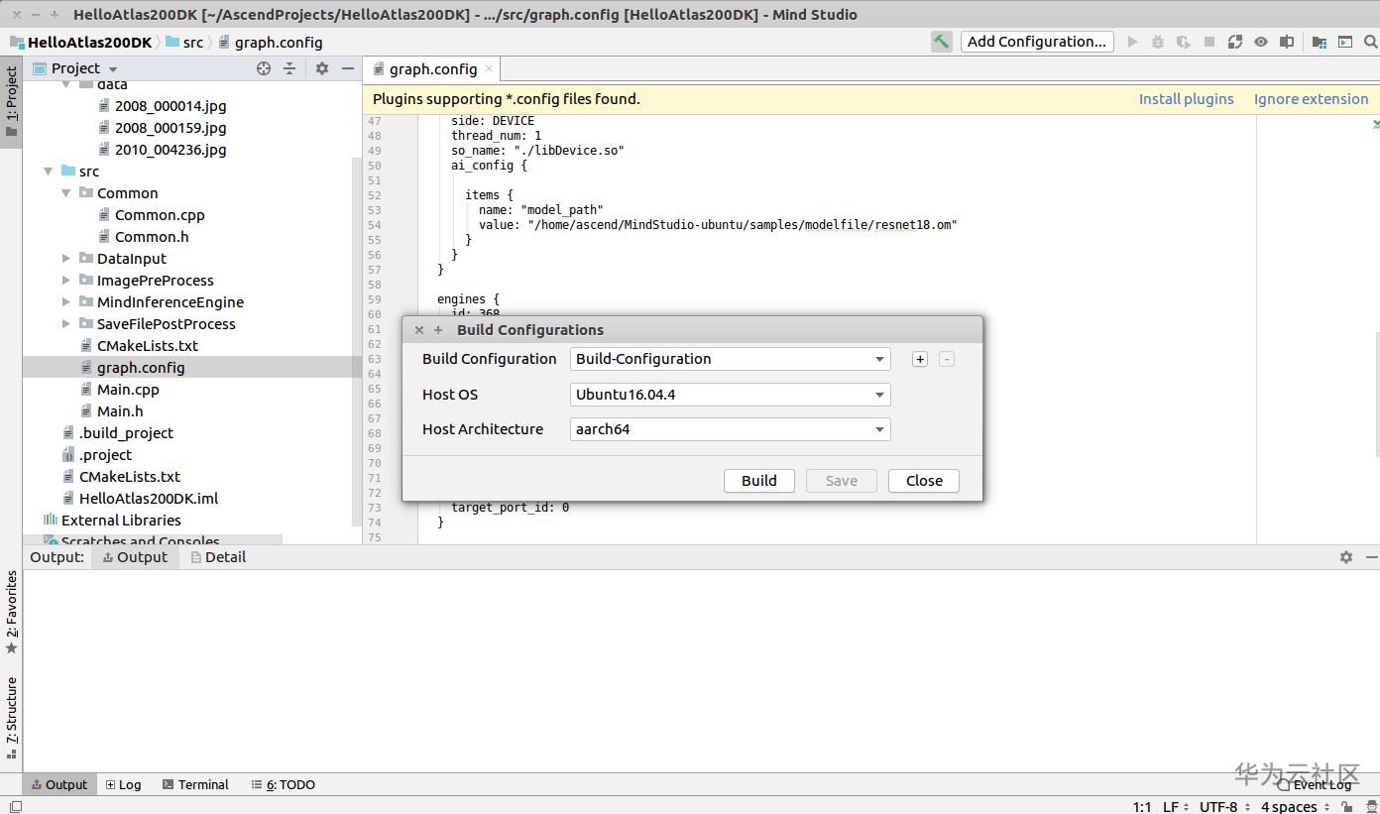Click the Install plugins link
1380x814 pixels.
click(1187, 99)
